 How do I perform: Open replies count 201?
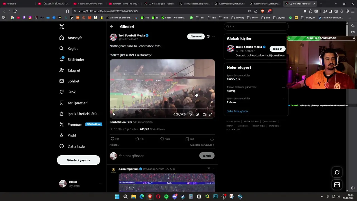[115, 139]
